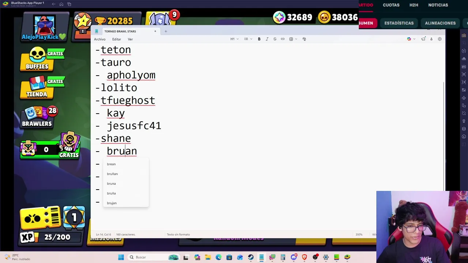Toggle italic formatting in Notepad toolbar
The height and width of the screenshot is (263, 468).
pyautogui.click(x=267, y=39)
